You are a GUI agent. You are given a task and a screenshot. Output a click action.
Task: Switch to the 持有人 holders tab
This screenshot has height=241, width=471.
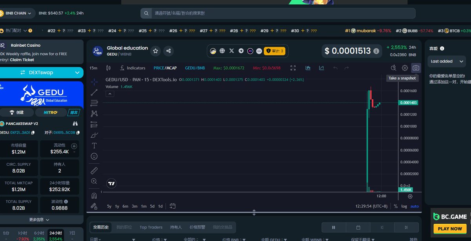176,227
